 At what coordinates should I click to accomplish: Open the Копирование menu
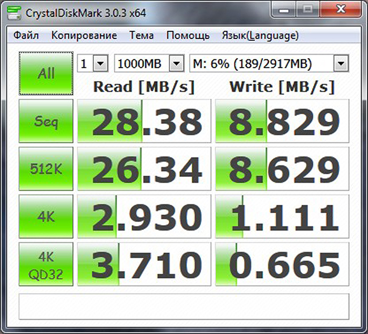[x=84, y=36]
